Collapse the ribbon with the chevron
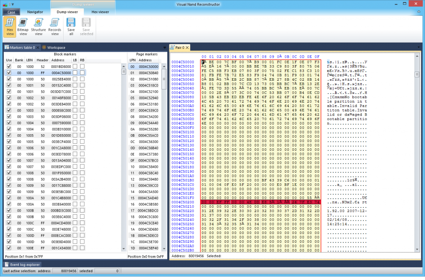The width and height of the screenshot is (425, 280). click(x=419, y=12)
